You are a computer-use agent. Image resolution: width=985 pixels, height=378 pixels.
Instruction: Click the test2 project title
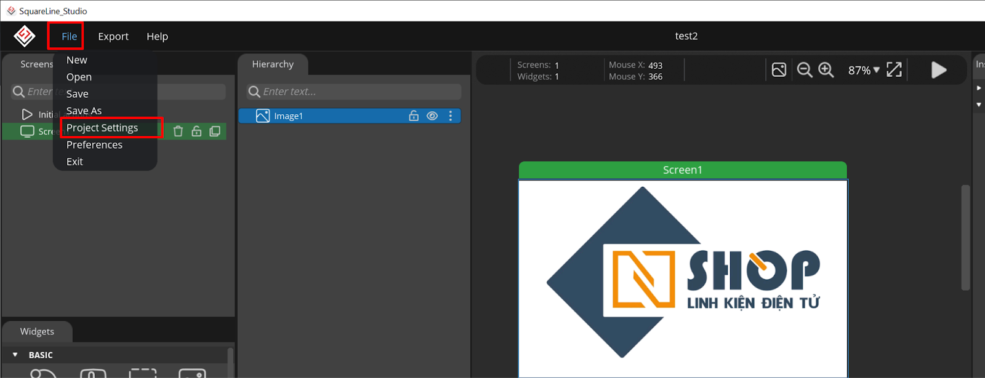[686, 36]
